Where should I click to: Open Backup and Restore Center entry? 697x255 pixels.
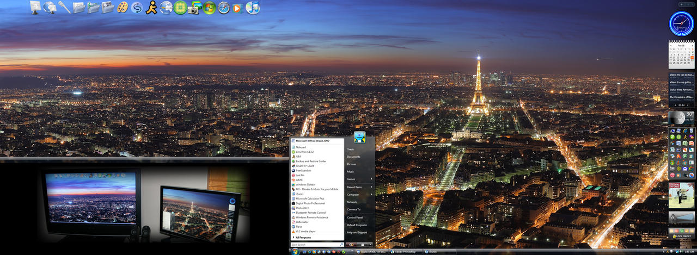(317, 161)
